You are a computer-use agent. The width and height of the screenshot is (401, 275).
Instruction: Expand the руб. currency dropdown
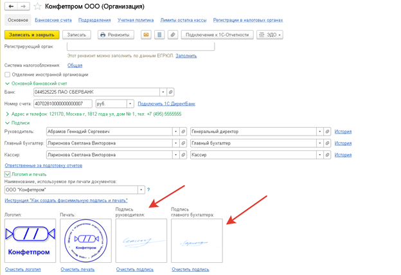tap(130, 104)
